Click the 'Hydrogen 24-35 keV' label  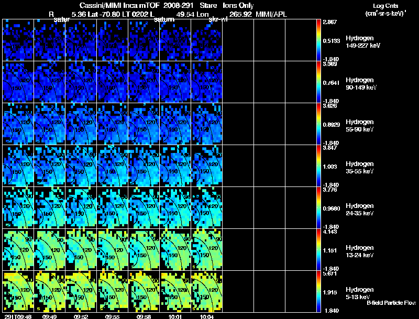point(360,210)
